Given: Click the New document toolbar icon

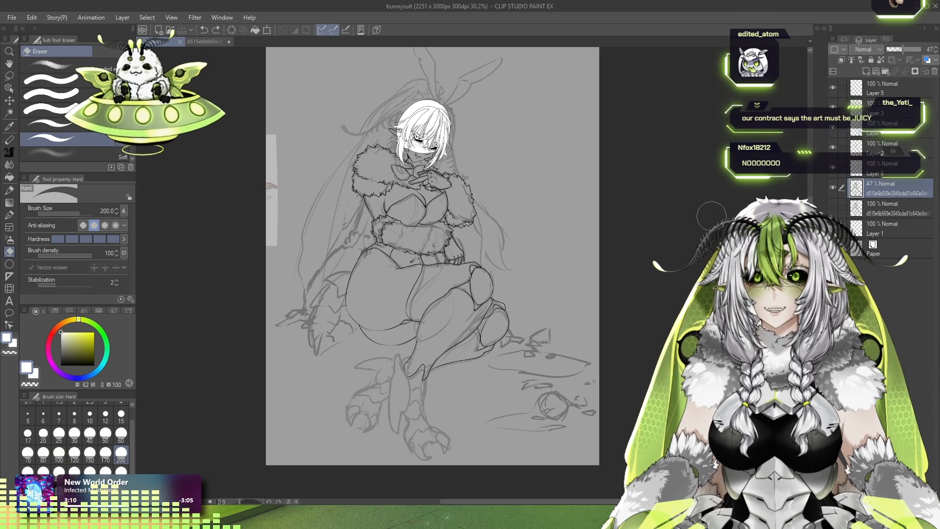Looking at the screenshot, I should (158, 30).
